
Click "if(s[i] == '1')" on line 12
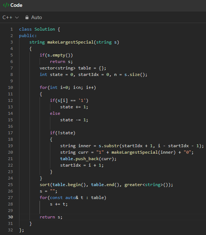[x=69, y=100]
